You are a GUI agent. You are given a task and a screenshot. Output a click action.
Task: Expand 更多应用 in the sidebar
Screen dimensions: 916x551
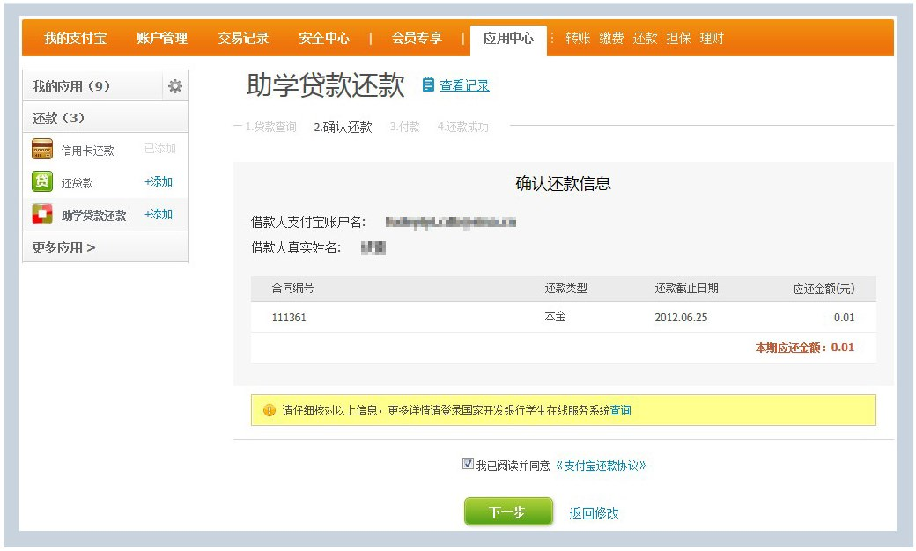coord(64,247)
